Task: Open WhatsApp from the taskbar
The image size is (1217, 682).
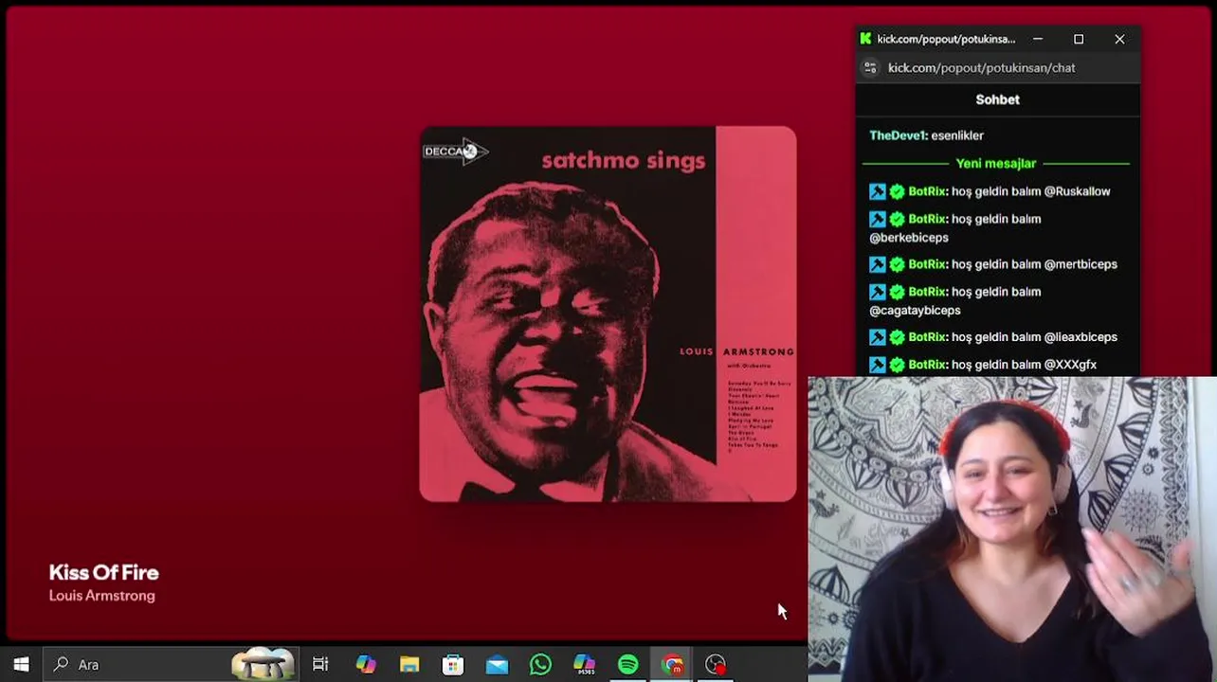Action: [540, 664]
